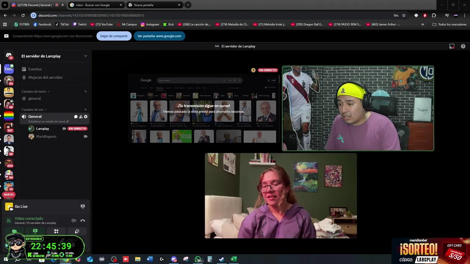Select the server with 107 notifications

(9, 128)
